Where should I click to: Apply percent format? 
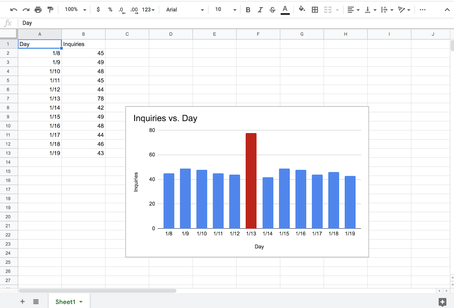110,10
